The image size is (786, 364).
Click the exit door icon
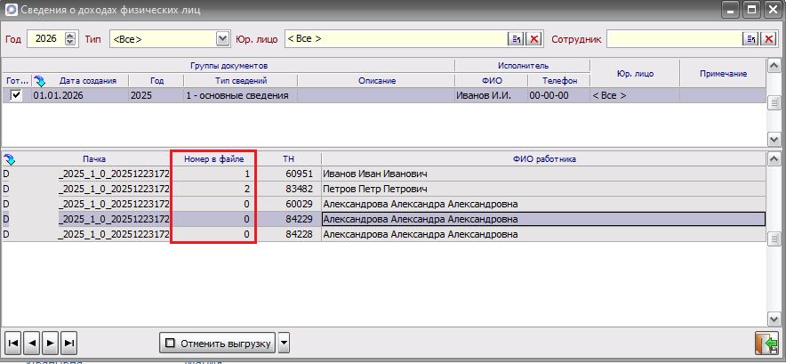[x=765, y=343]
